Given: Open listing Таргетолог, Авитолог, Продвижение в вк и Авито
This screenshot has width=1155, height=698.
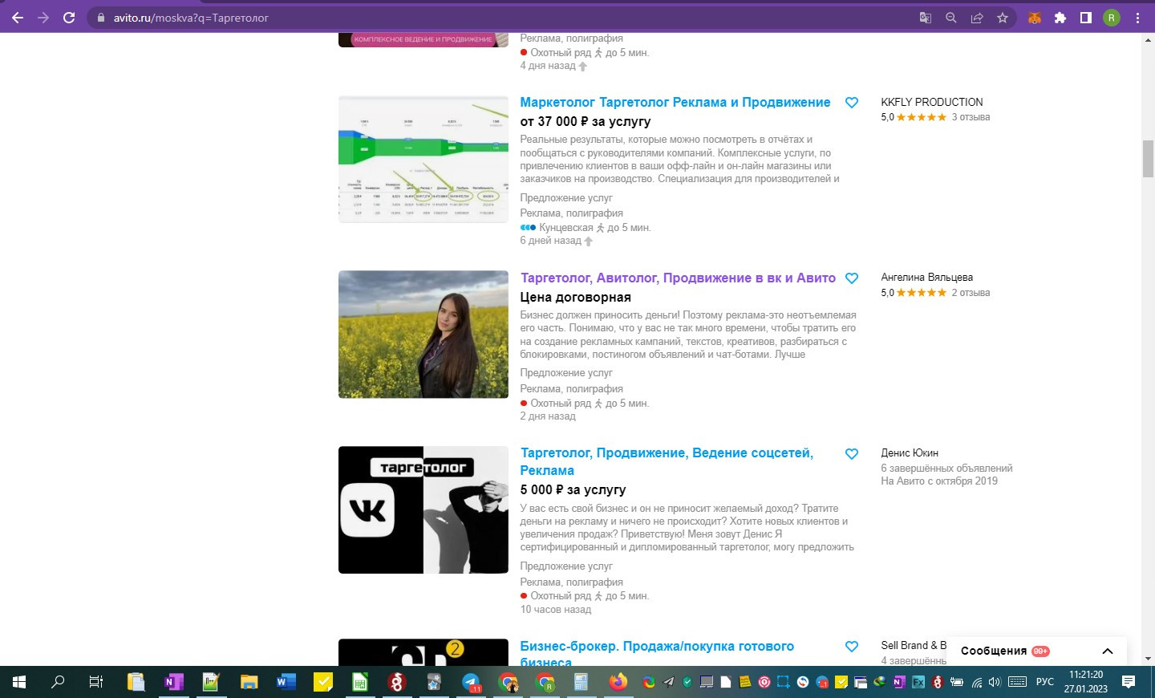Looking at the screenshot, I should pos(678,278).
